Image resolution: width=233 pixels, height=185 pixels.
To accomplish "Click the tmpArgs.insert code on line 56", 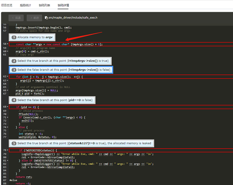I will click(43, 27).
